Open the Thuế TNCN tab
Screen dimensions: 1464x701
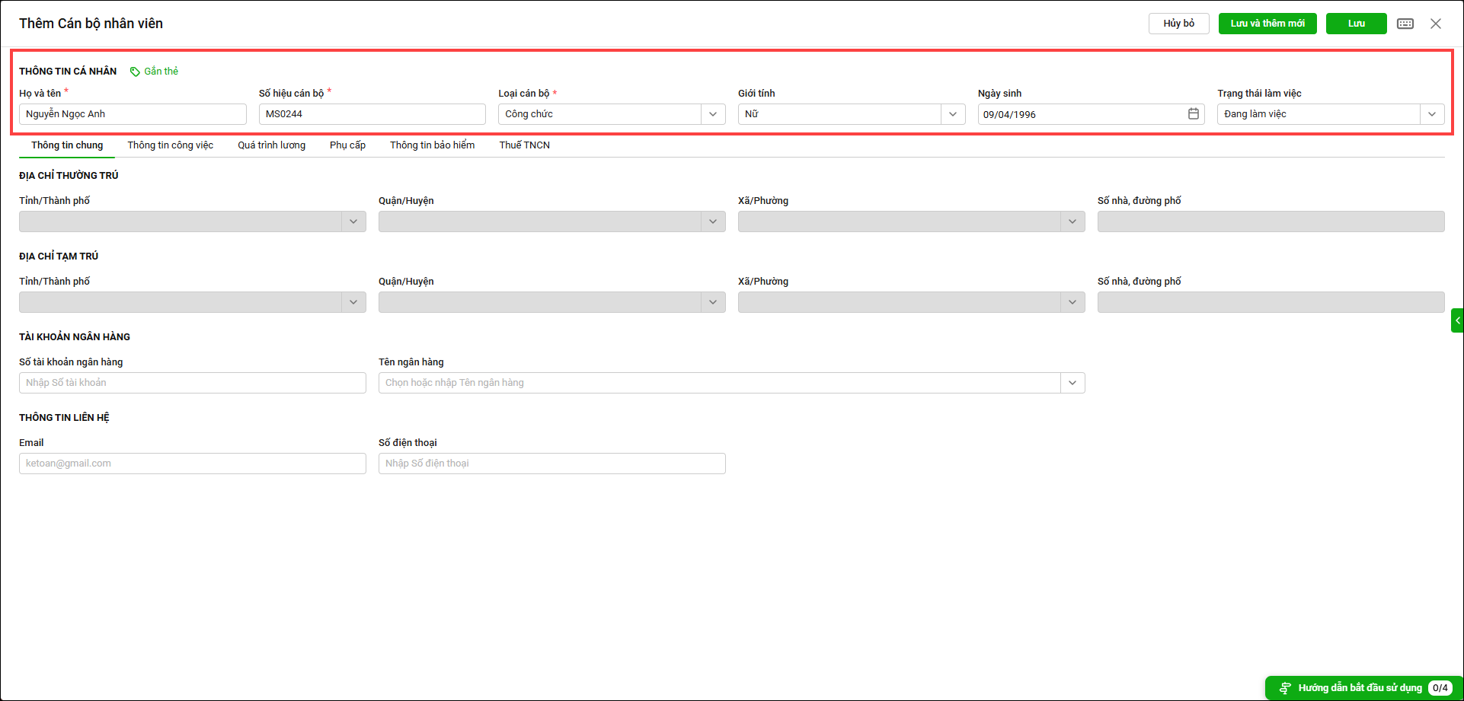coord(524,145)
